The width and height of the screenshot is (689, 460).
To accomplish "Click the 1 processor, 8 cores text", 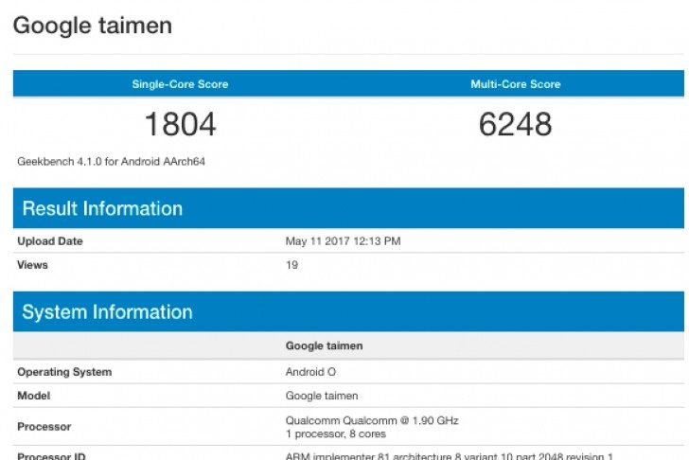I will tap(335, 433).
